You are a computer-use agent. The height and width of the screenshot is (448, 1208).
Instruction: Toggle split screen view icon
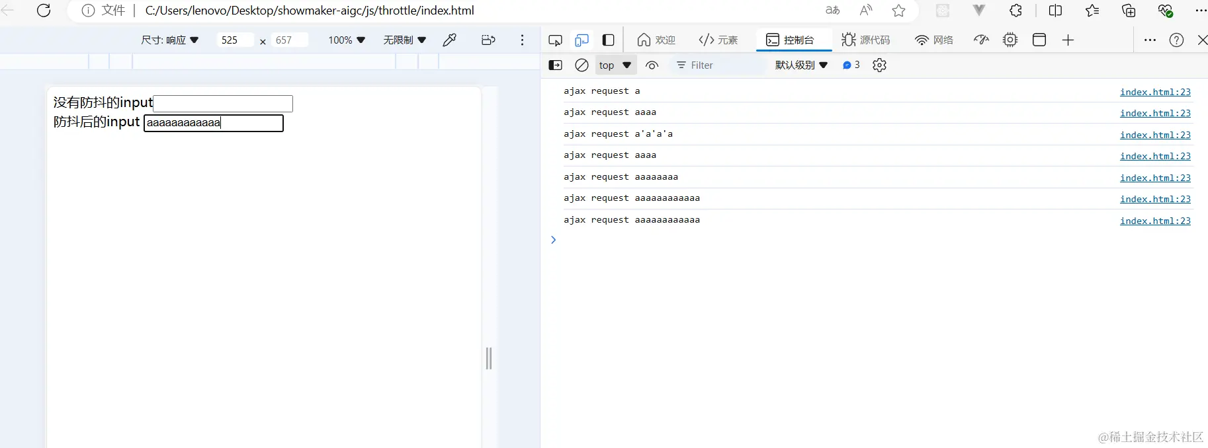[x=1056, y=11]
